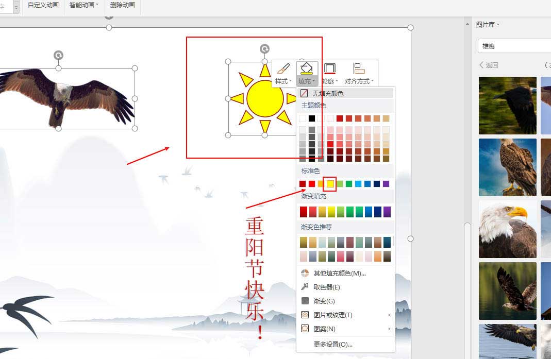Select eagle over water thumbnail
The height and width of the screenshot is (359, 551).
pyautogui.click(x=507, y=291)
